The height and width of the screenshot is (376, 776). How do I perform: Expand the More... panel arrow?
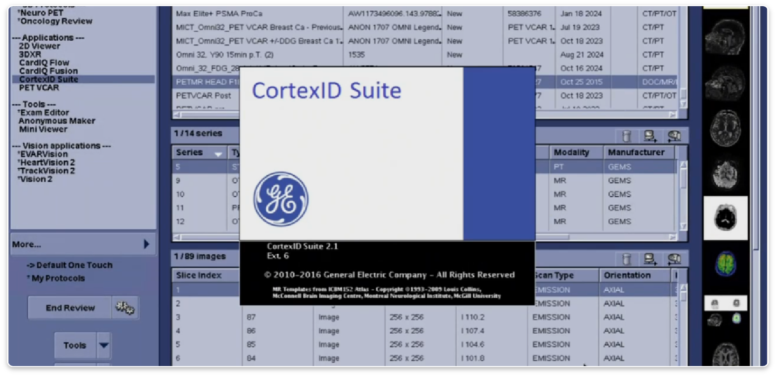point(146,244)
